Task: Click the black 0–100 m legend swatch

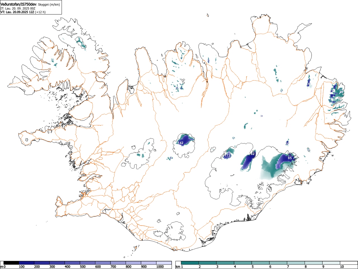Action: click(x=11, y=263)
